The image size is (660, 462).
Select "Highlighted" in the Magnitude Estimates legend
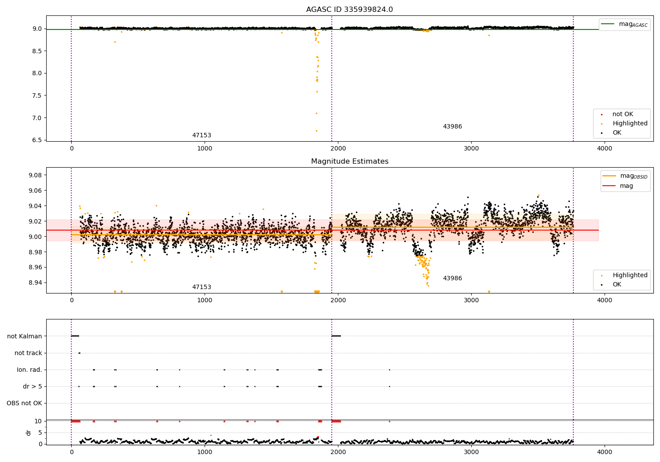pyautogui.click(x=630, y=275)
